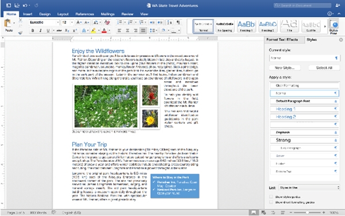Open the References tab

point(85,14)
